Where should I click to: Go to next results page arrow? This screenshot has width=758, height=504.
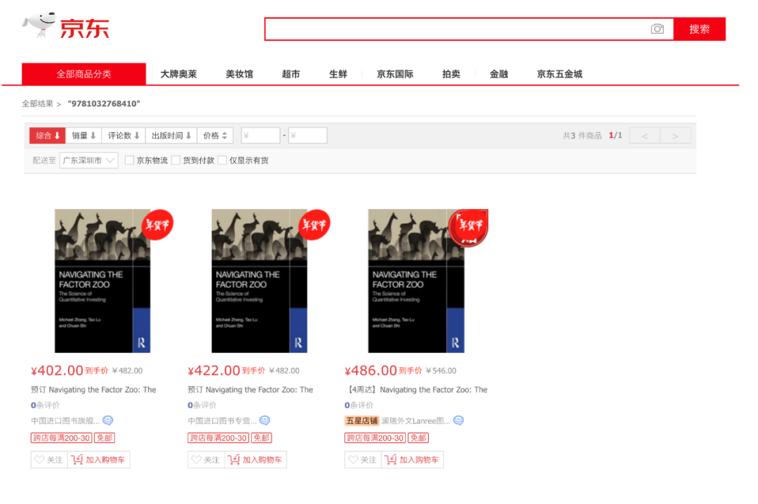pos(675,136)
